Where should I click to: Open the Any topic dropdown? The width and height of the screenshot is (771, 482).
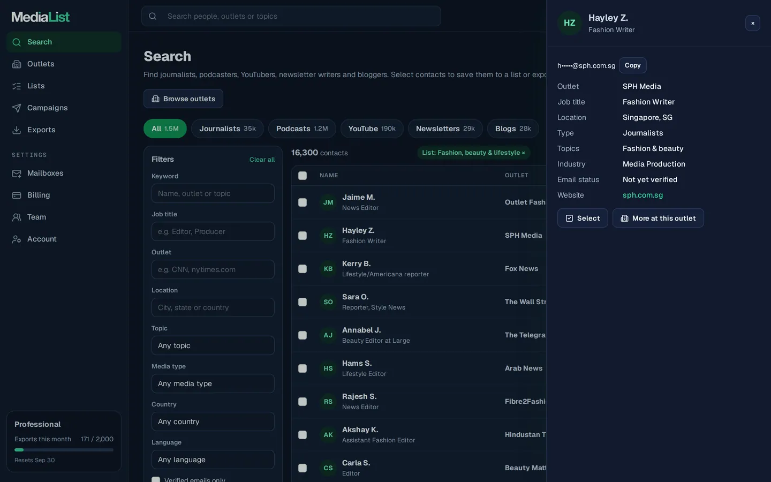click(x=213, y=345)
